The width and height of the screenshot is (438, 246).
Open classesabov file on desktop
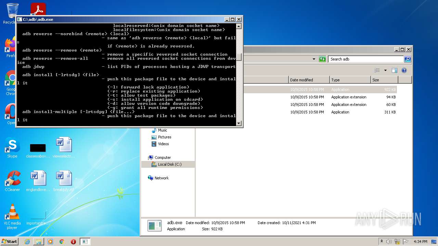38,151
